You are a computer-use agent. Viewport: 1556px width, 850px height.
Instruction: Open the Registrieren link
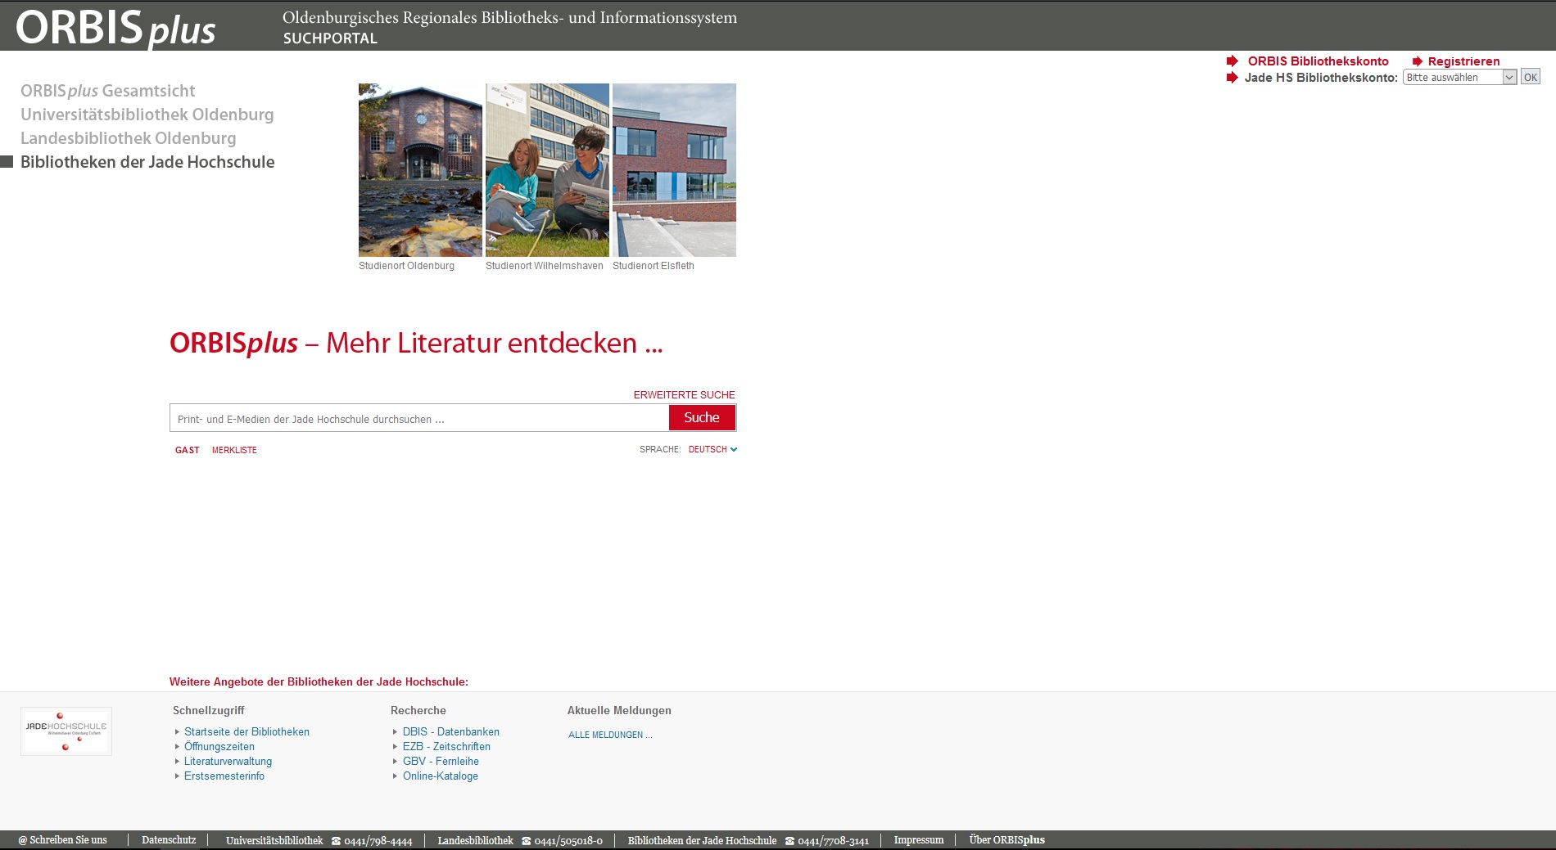pyautogui.click(x=1463, y=61)
